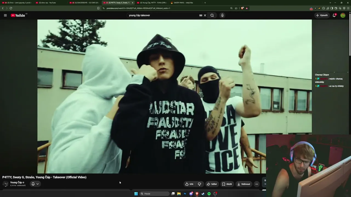The height and width of the screenshot is (197, 351).
Task: Focus the YouTube search field
Action: point(163,15)
